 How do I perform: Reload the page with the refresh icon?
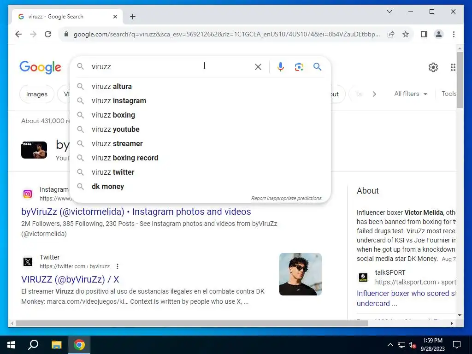click(48, 34)
